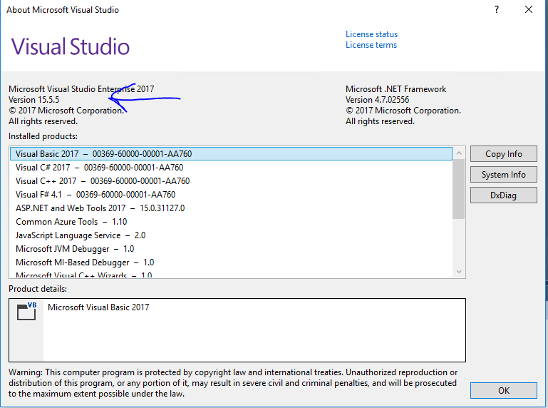Click the Version 15.5.5 text
548x408 pixels.
click(x=34, y=100)
